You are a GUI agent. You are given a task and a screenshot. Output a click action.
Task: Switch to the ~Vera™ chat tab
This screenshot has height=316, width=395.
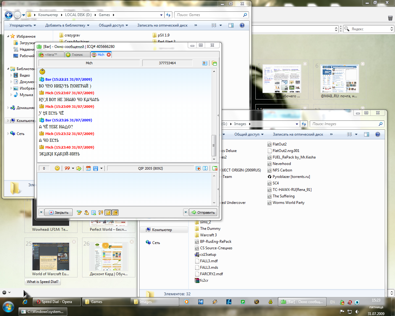pos(51,55)
